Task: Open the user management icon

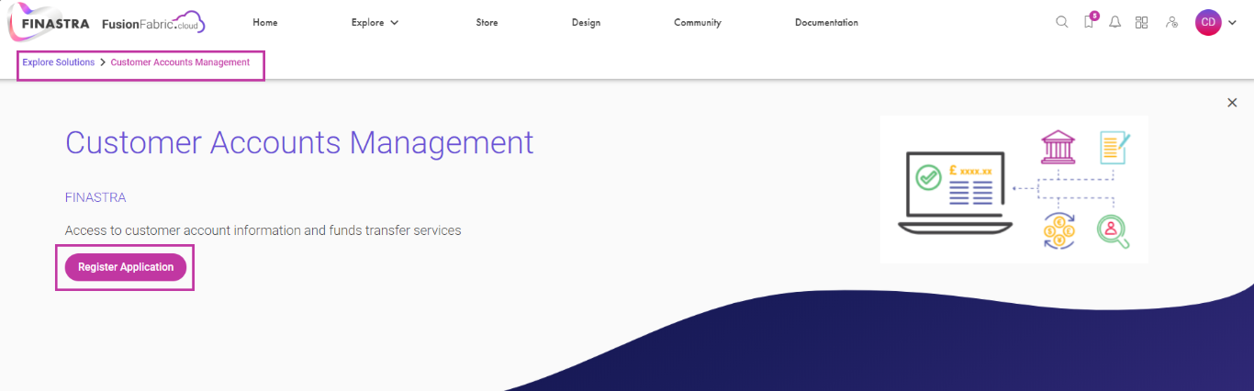Action: 1171,22
